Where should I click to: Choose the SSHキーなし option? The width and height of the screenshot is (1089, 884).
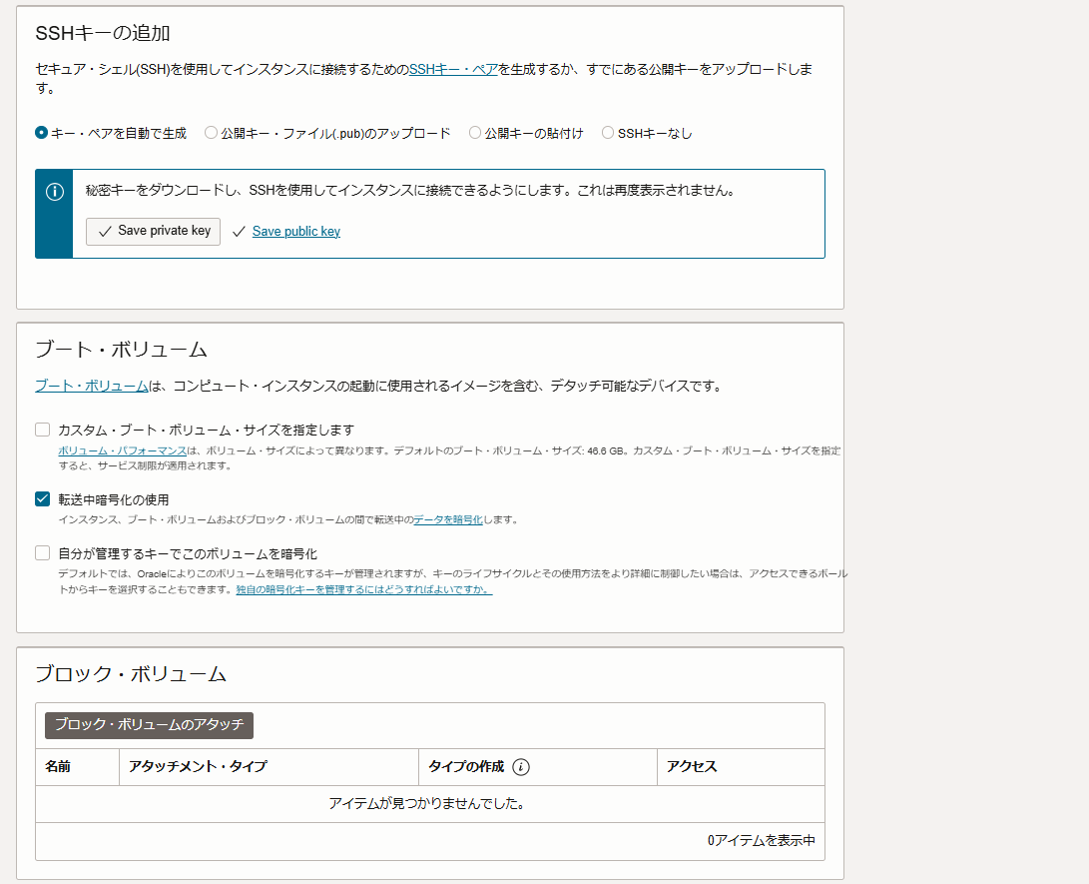tap(607, 132)
